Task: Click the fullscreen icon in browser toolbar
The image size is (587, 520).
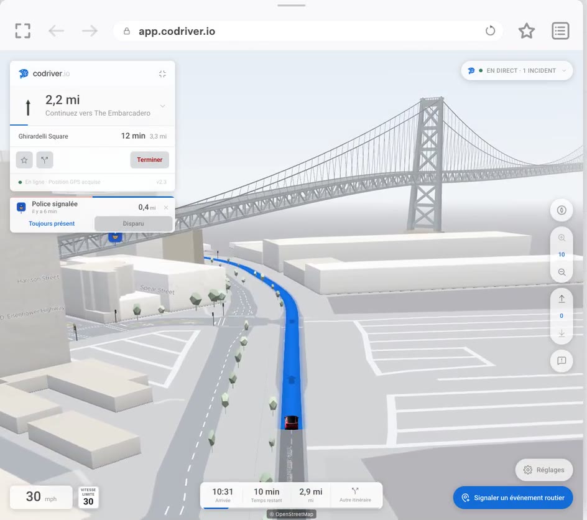Action: pyautogui.click(x=22, y=30)
